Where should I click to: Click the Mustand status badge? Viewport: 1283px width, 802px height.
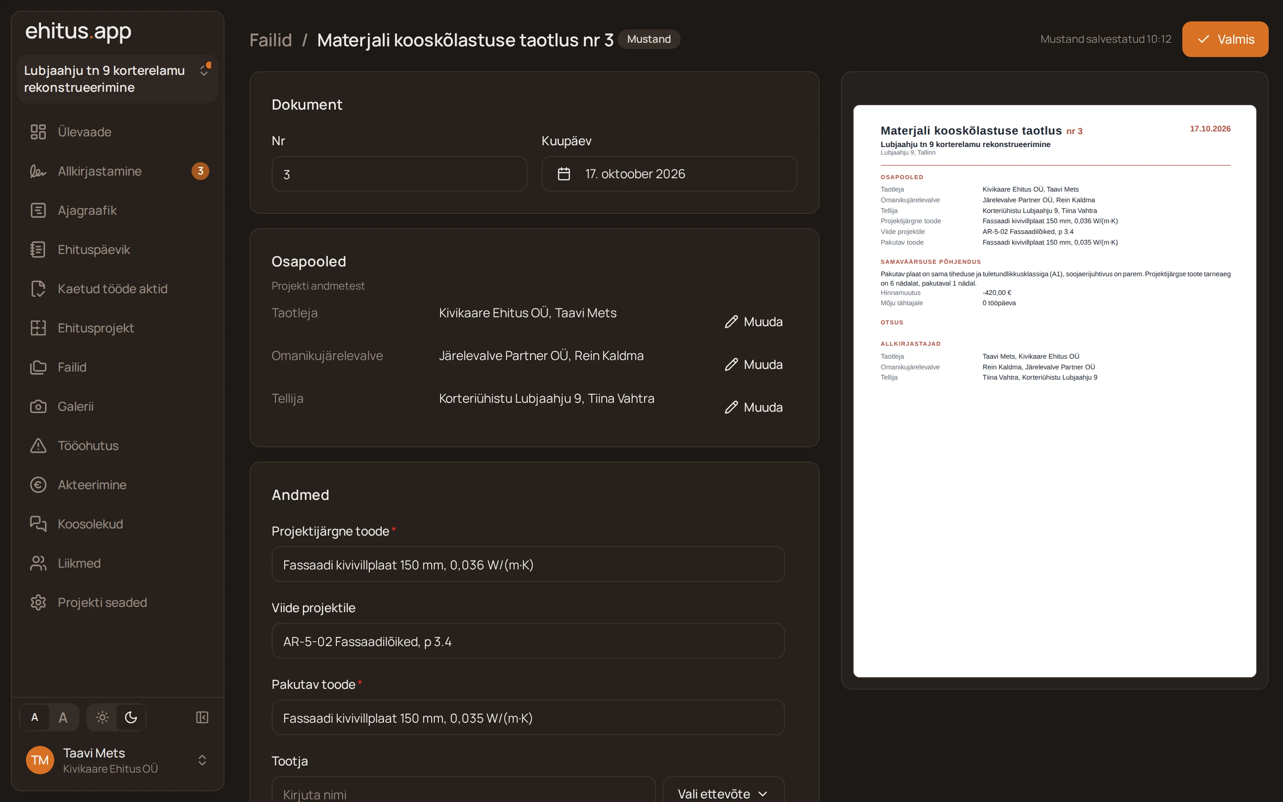[x=649, y=39]
